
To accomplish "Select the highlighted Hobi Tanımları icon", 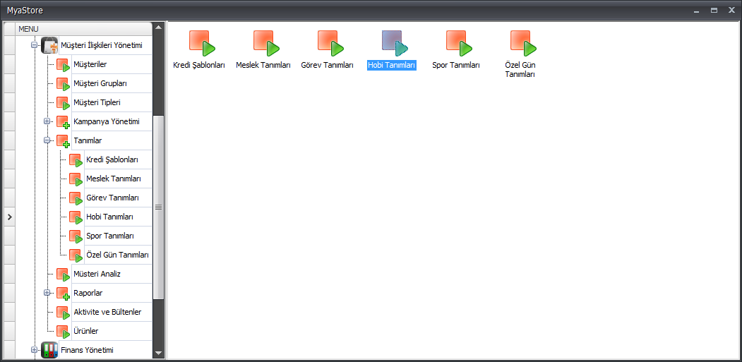I will pos(392,44).
